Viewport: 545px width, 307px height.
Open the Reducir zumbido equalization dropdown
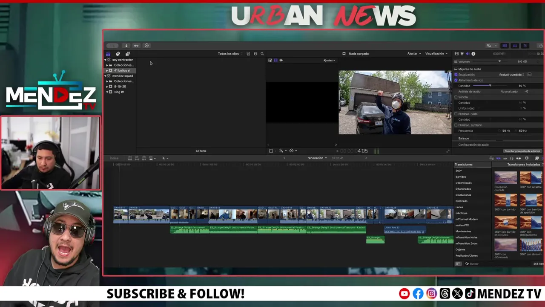pyautogui.click(x=511, y=75)
